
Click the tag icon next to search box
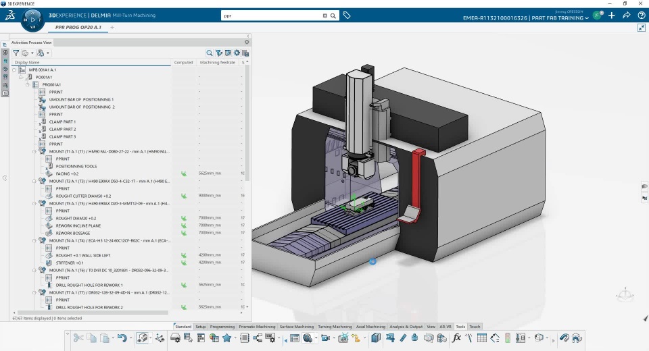coord(347,16)
